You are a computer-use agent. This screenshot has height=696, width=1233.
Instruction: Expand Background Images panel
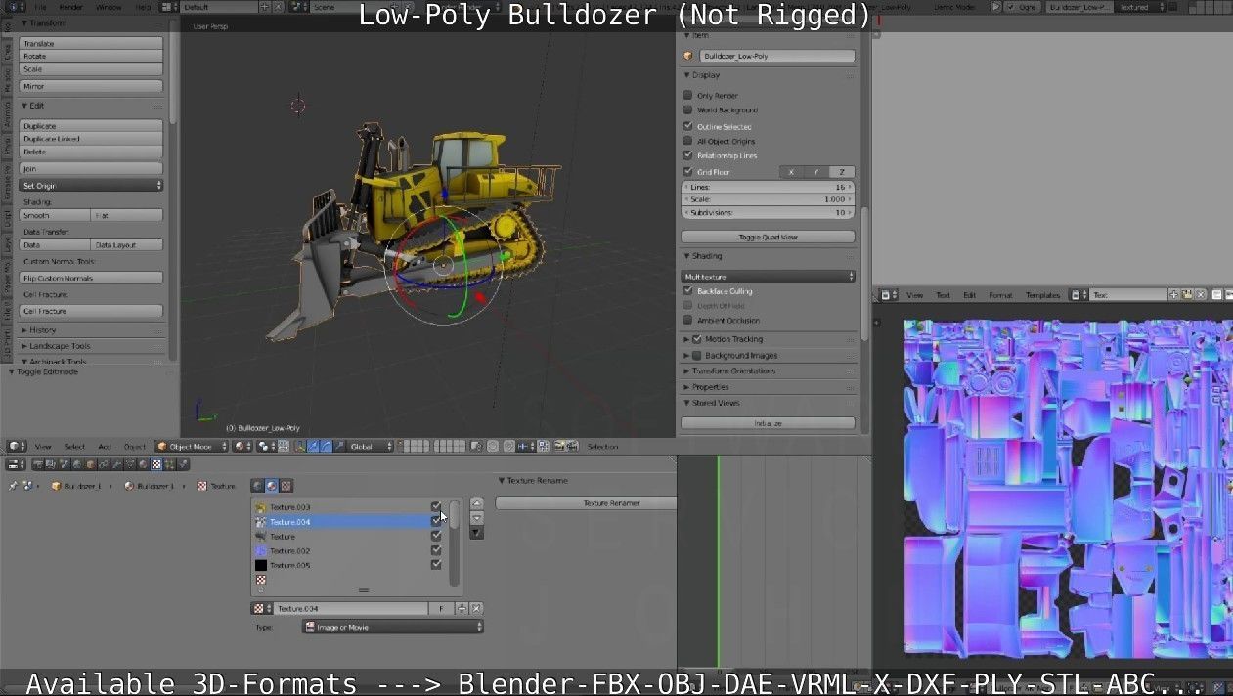tap(741, 355)
